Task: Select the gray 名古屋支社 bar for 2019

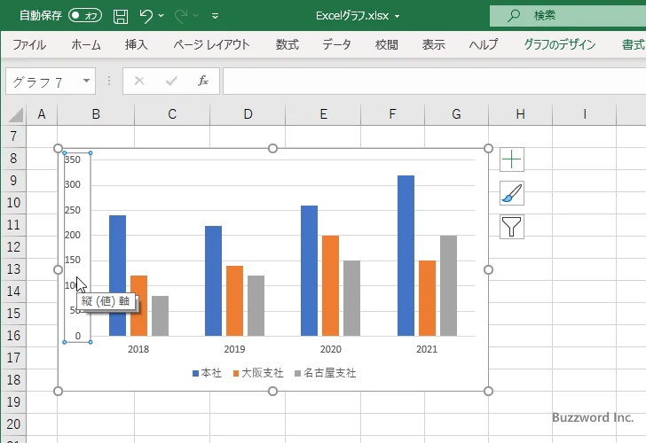Action: tap(256, 306)
